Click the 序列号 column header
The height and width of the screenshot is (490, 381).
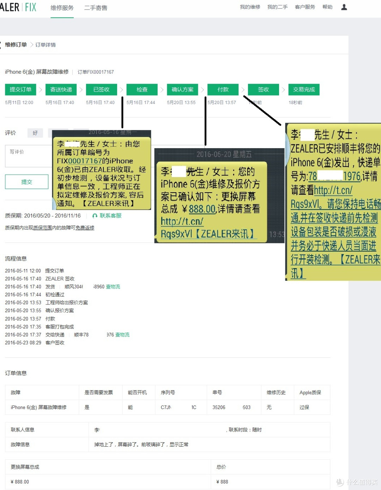[168, 393]
